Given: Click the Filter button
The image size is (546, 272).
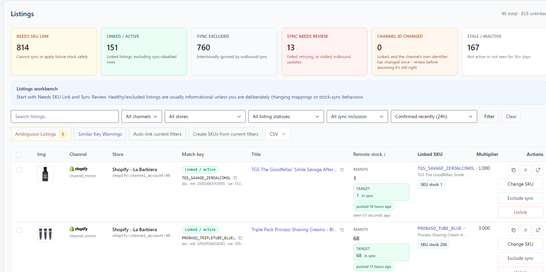Looking at the screenshot, I should (x=489, y=116).
